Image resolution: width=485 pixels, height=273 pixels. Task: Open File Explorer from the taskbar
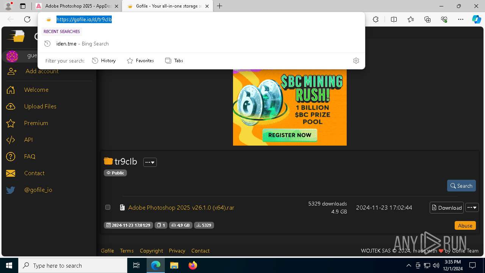pos(174,265)
